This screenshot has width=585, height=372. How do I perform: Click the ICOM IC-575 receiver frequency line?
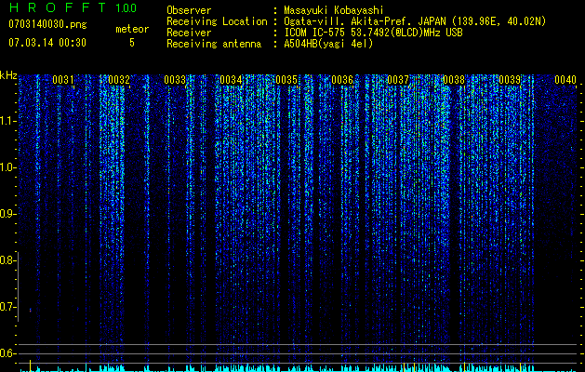(x=373, y=33)
